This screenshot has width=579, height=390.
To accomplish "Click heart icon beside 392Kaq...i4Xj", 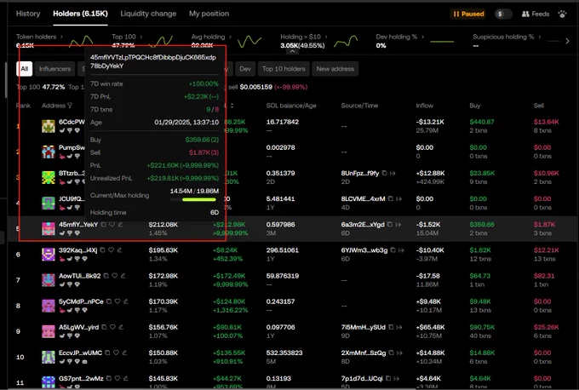I will coord(111,250).
